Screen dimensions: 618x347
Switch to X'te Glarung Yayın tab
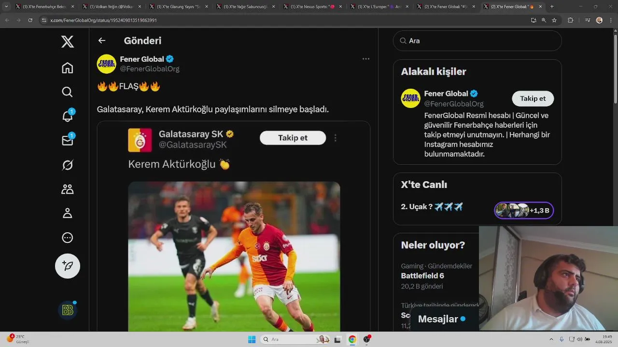pos(180,7)
